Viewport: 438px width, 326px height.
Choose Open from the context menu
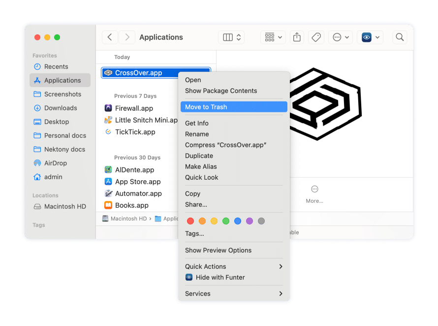234,80
